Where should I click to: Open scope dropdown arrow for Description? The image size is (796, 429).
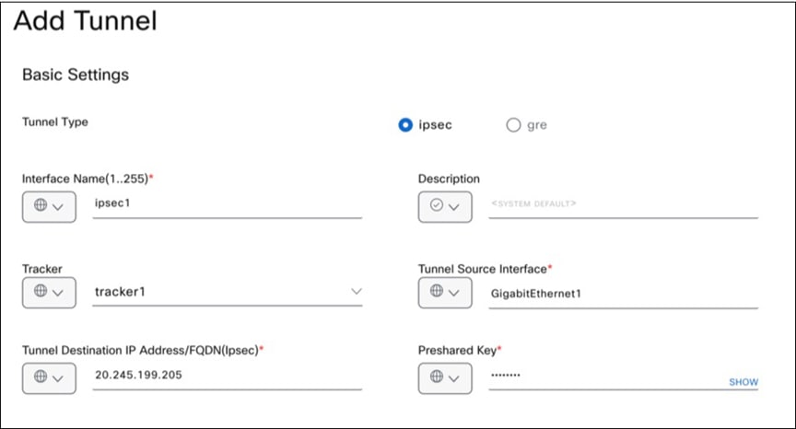[x=454, y=207]
